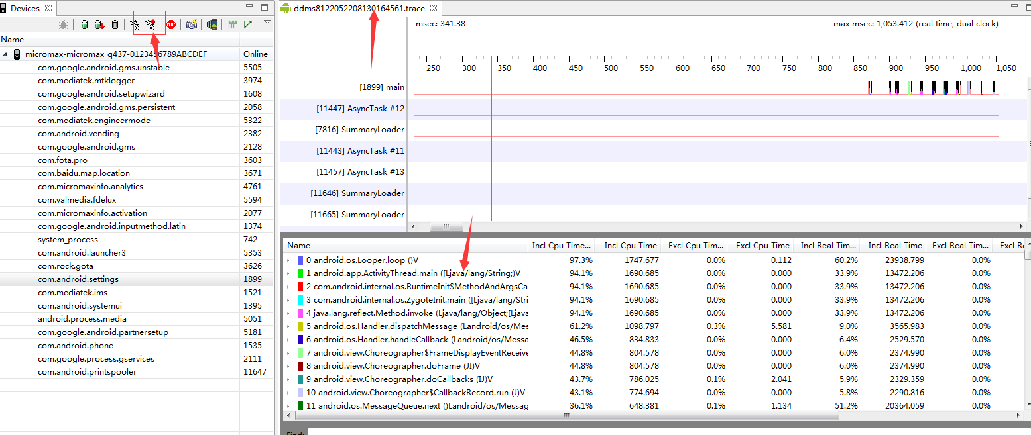Start OpenGL trace green arrow icon
Screen dimensions: 1031x435
(247, 24)
